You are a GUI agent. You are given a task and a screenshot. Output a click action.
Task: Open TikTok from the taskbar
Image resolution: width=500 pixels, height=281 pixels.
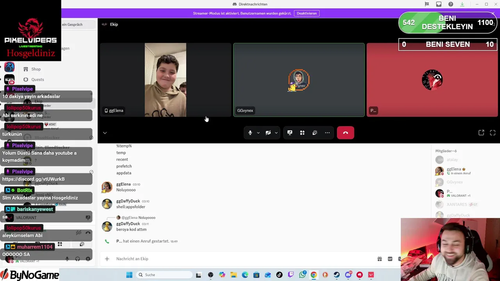tap(279, 275)
